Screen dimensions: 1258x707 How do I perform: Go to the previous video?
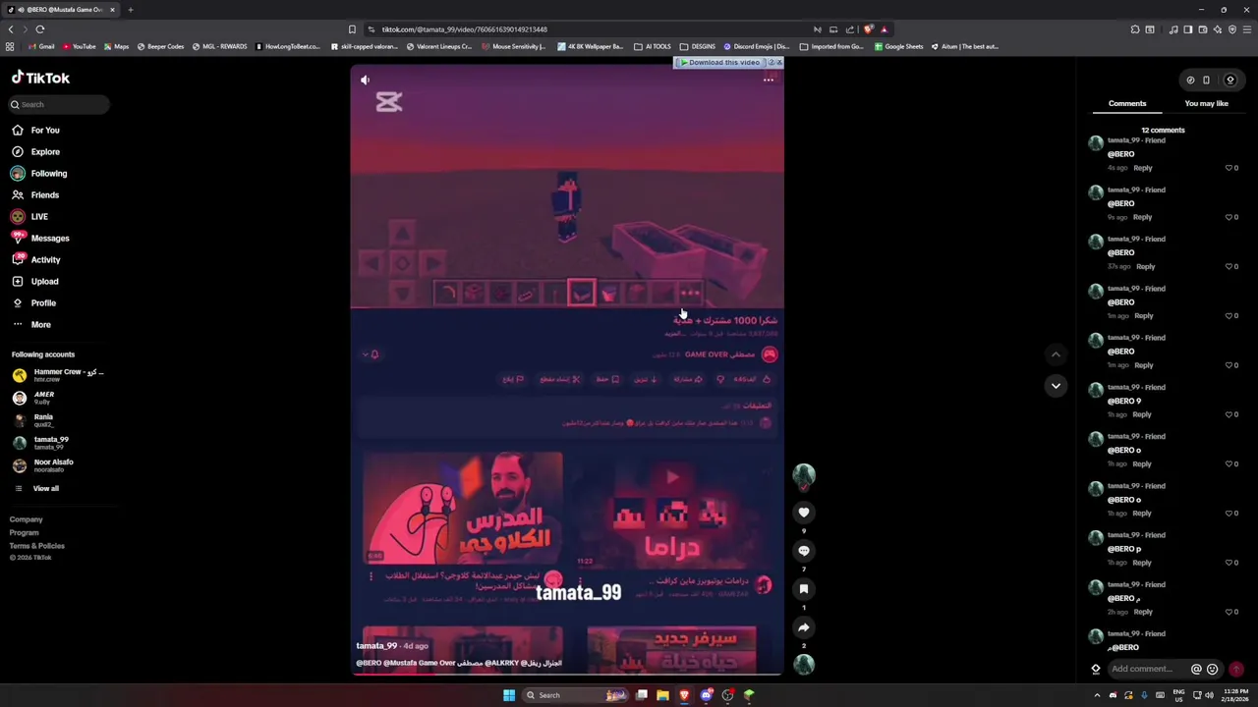tap(1056, 354)
